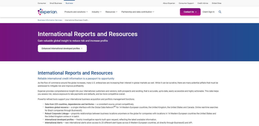
Task: Click banner heading International Reports and Resources
Action: 88,34
